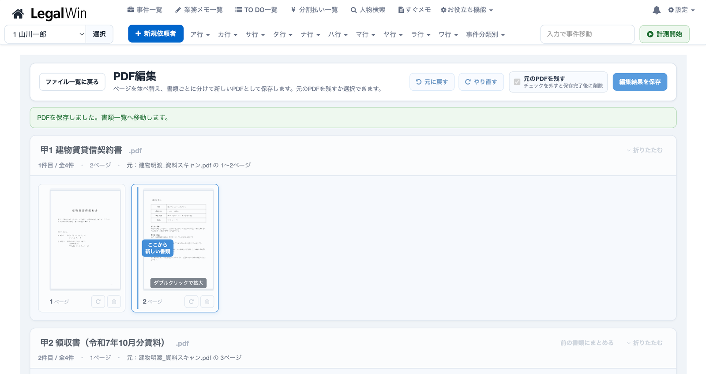The height and width of the screenshot is (374, 706).
Task: Return via ファイル一覧に戻る button
Action: (x=72, y=82)
